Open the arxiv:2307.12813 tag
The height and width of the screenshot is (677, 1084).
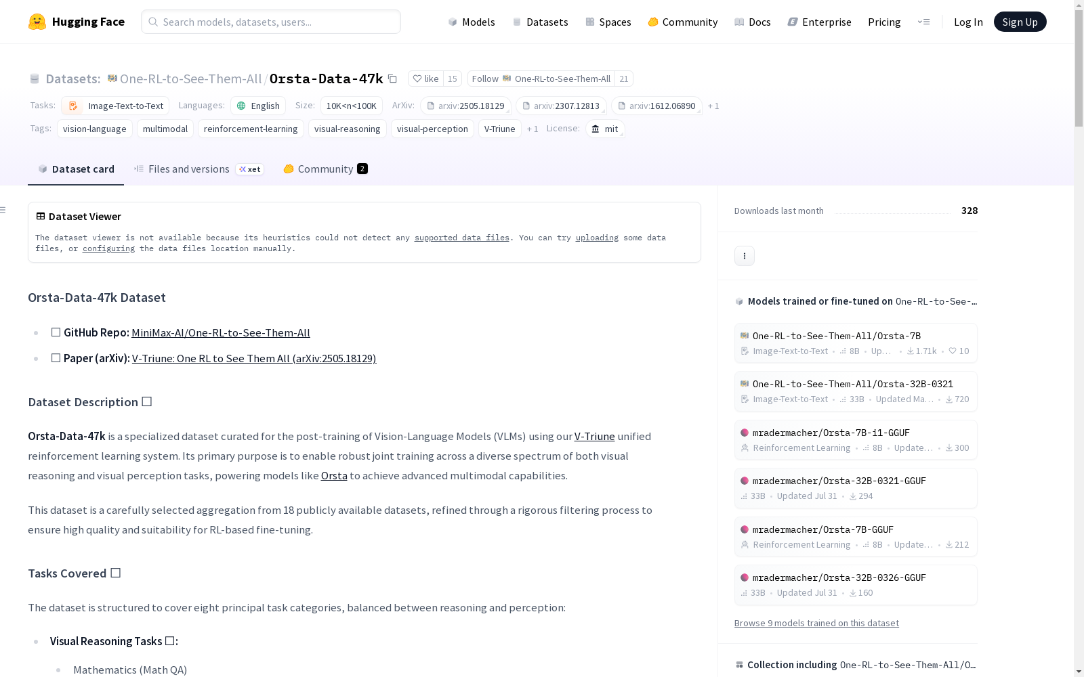coord(561,106)
